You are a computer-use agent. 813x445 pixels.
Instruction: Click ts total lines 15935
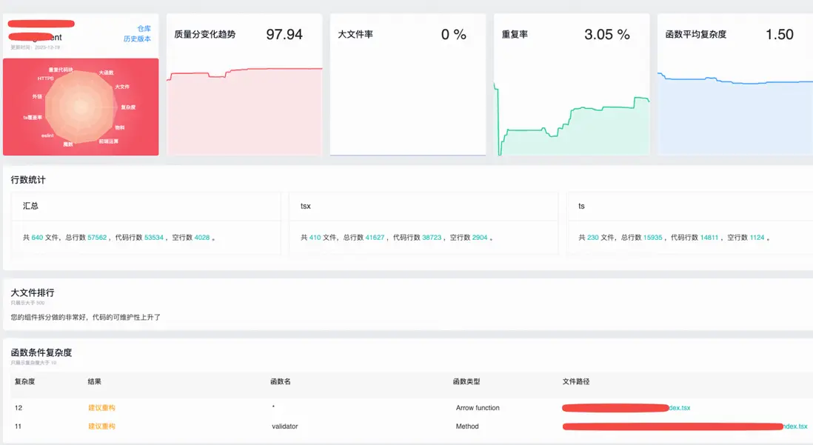tap(653, 238)
